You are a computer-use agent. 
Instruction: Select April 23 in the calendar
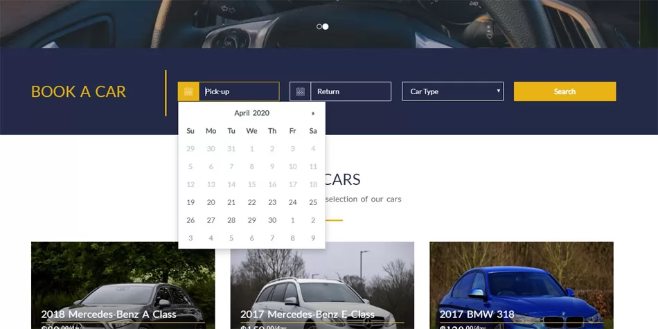pyautogui.click(x=272, y=202)
